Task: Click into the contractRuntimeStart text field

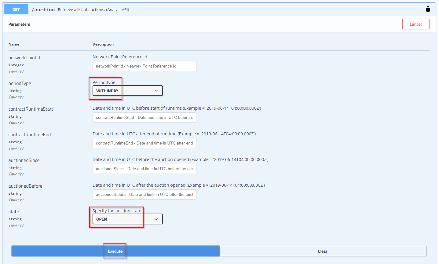Action: [144, 118]
